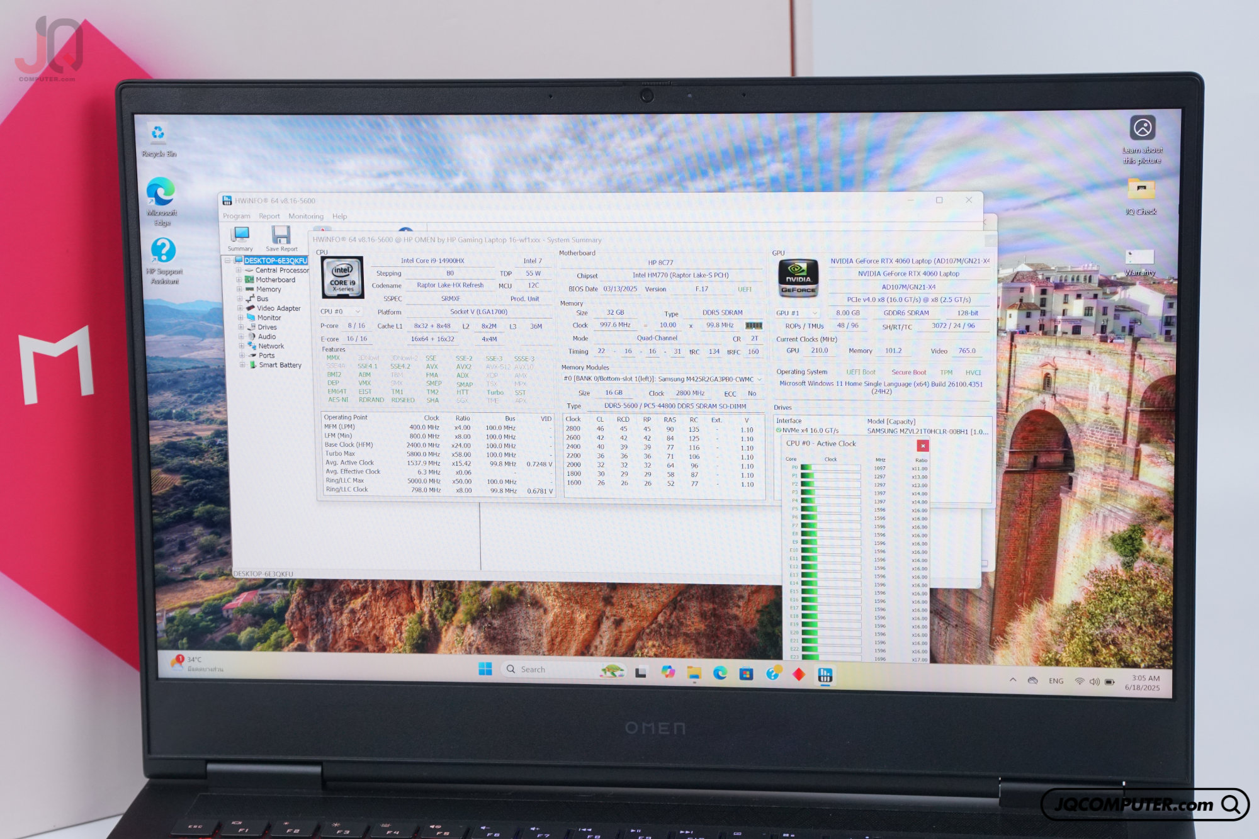
Task: Click the 2800 memory timing table row
Action: click(x=660, y=429)
